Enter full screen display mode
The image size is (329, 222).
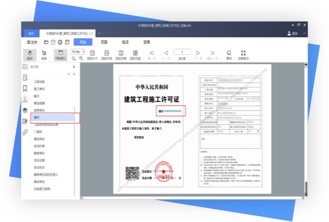click(243, 55)
